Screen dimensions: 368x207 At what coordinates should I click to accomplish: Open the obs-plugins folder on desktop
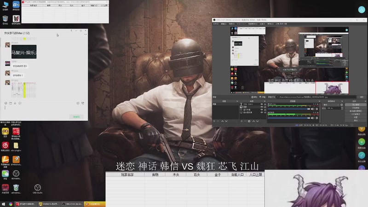16,147
